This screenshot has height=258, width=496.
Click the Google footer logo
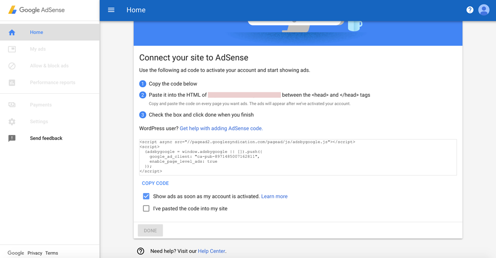click(x=16, y=253)
